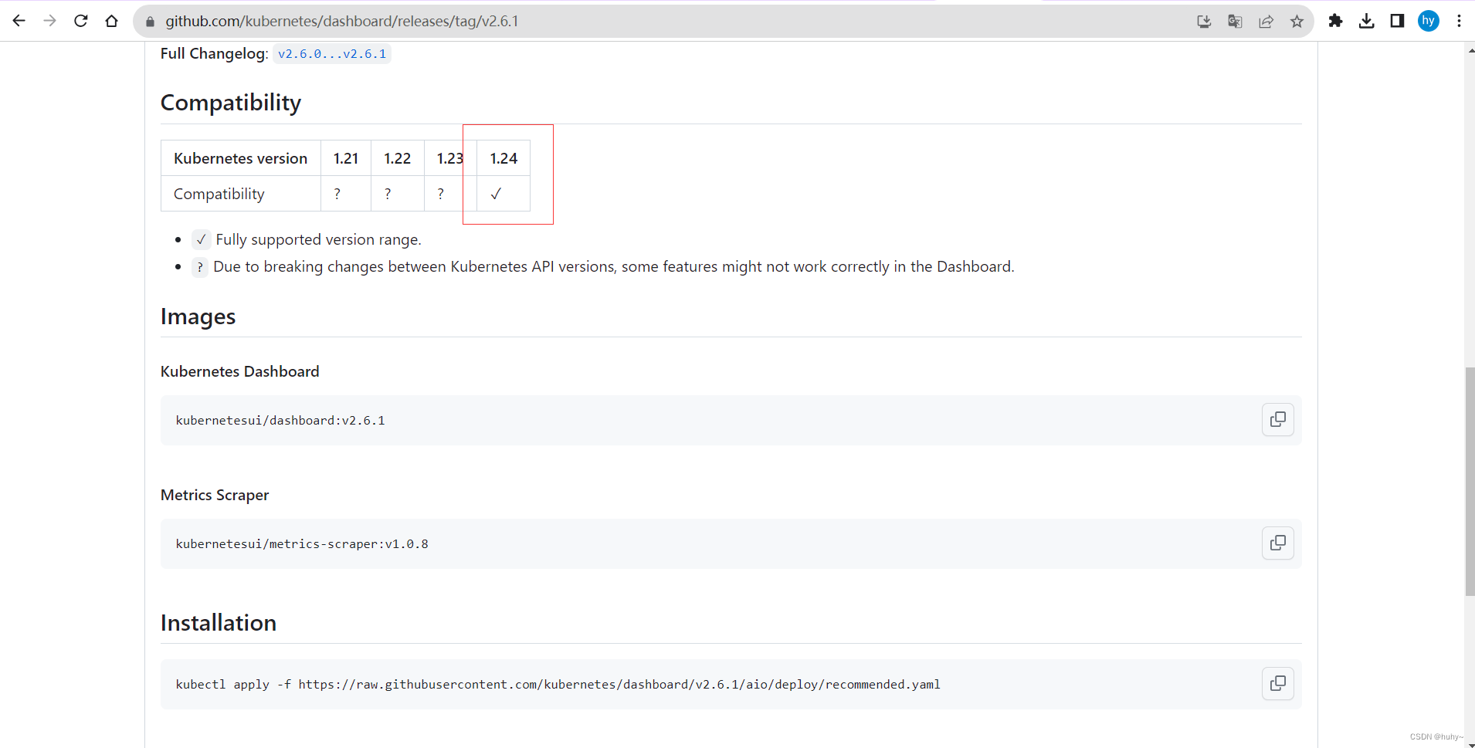This screenshot has width=1475, height=748.
Task: Click the 1.22 version column header
Action: tap(398, 158)
